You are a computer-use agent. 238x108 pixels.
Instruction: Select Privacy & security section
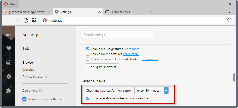[35, 77]
